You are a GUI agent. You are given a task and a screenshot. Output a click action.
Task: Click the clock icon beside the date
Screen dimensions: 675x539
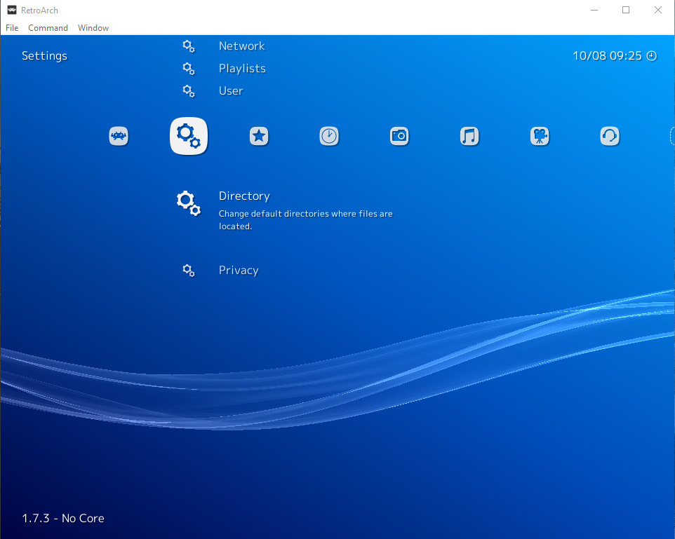pos(652,56)
